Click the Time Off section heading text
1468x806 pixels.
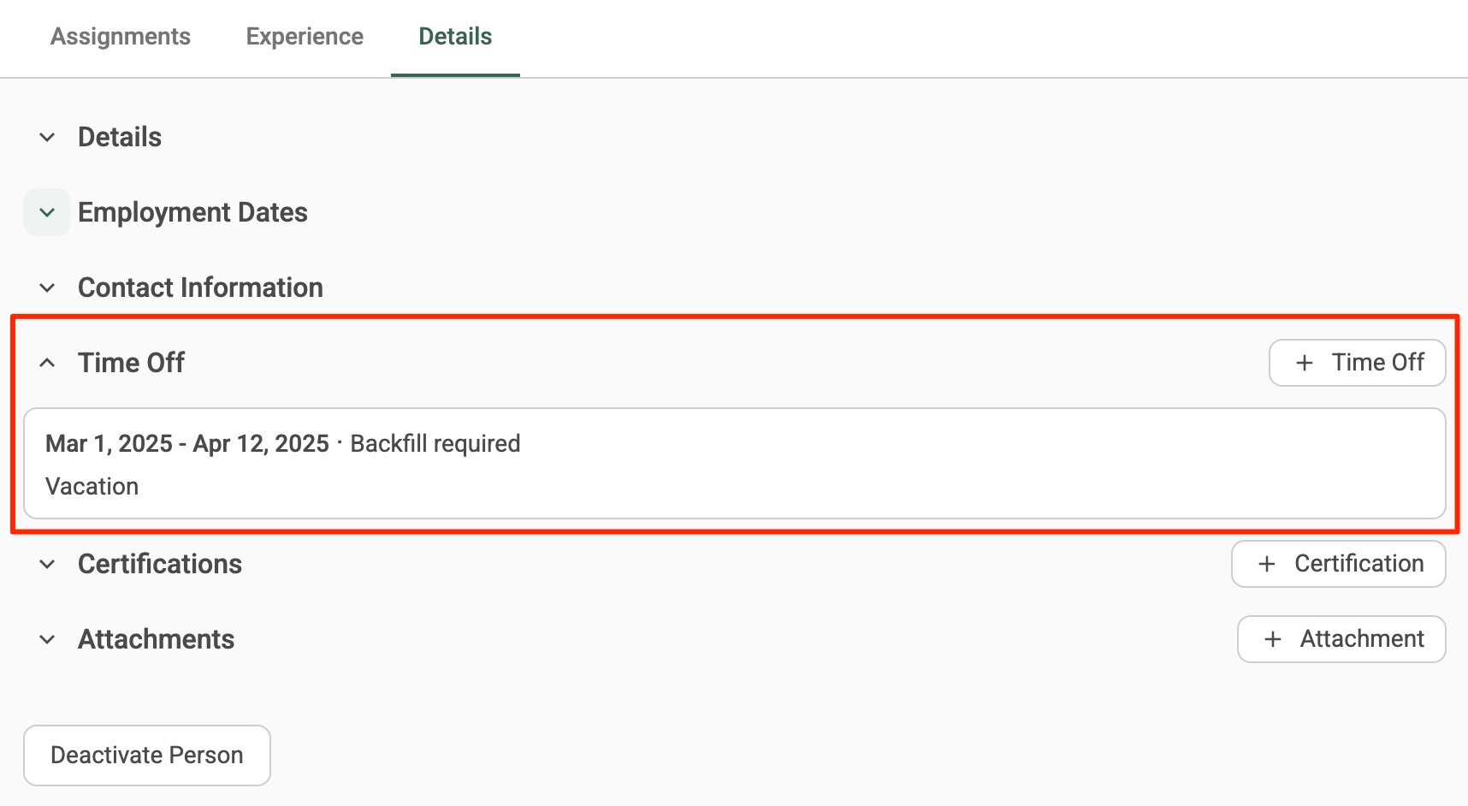131,363
